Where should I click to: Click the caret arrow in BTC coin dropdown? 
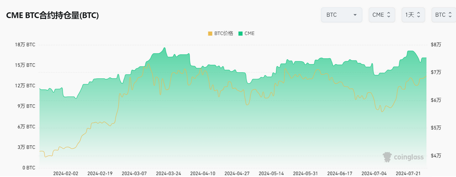(355, 15)
